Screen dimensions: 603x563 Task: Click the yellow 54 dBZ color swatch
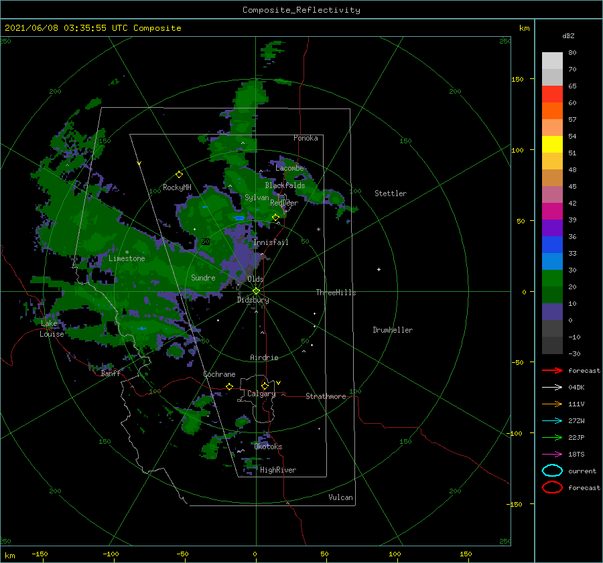coord(552,144)
